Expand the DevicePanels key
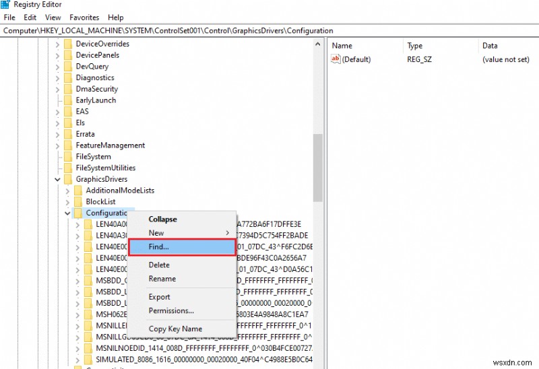The image size is (539, 369). tap(57, 55)
